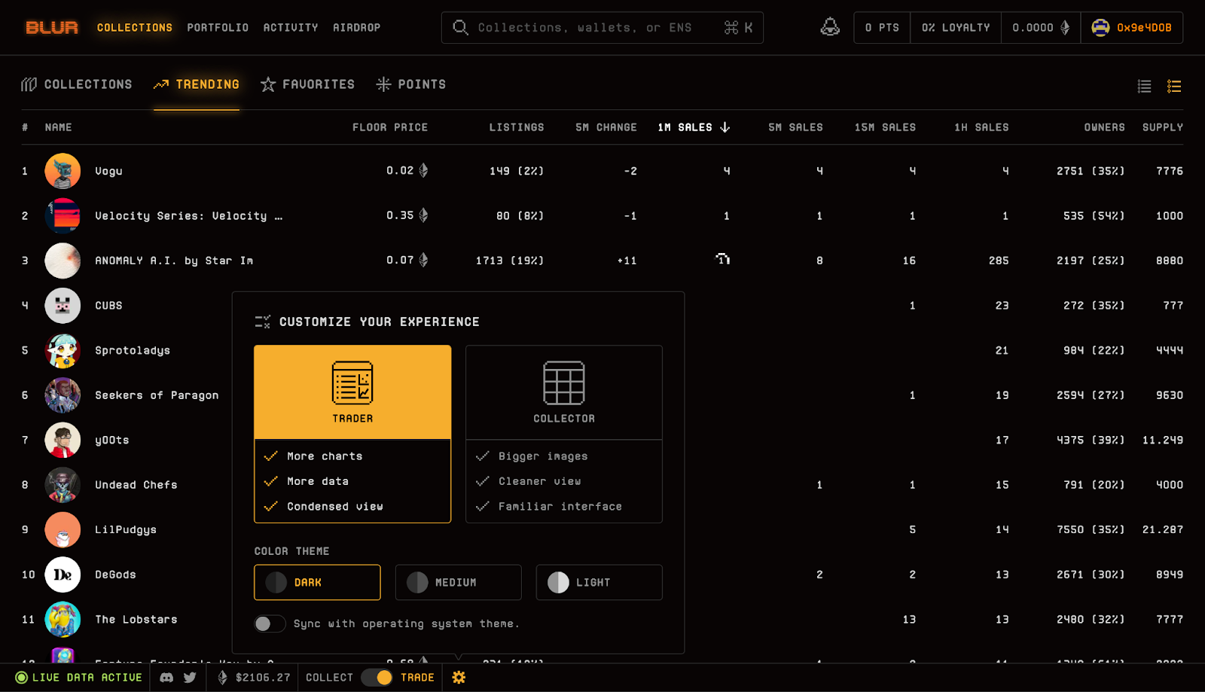This screenshot has height=692, width=1205.
Task: Sort by 5M Sales column
Action: [795, 127]
